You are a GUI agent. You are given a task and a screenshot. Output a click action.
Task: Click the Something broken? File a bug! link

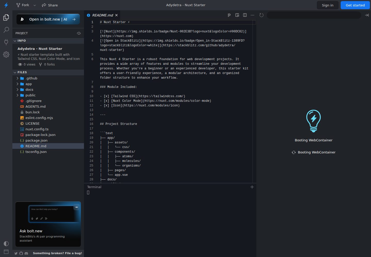point(57,253)
